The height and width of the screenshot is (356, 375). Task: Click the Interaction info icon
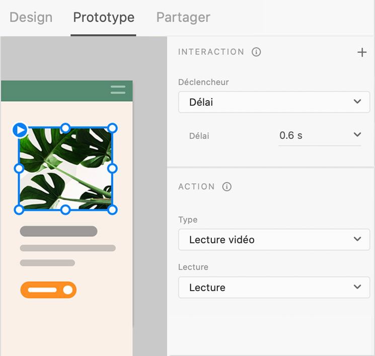[x=256, y=52]
